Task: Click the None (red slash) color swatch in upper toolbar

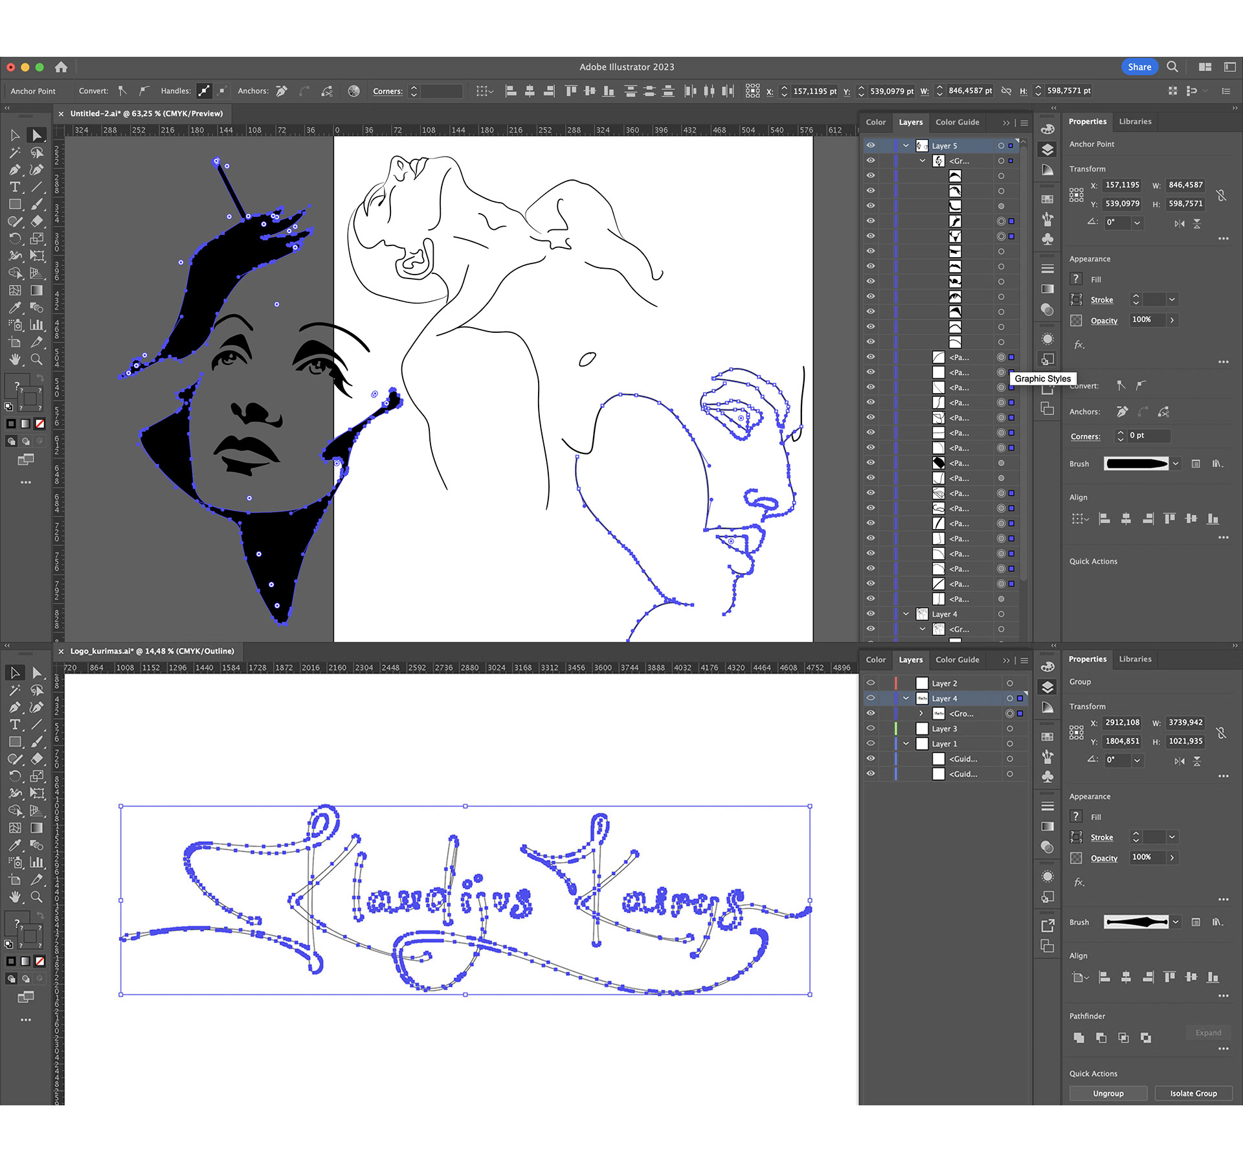Action: click(39, 424)
